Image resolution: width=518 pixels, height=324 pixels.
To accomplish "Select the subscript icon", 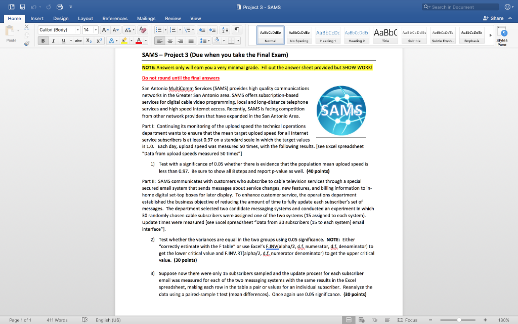I will 89,40.
